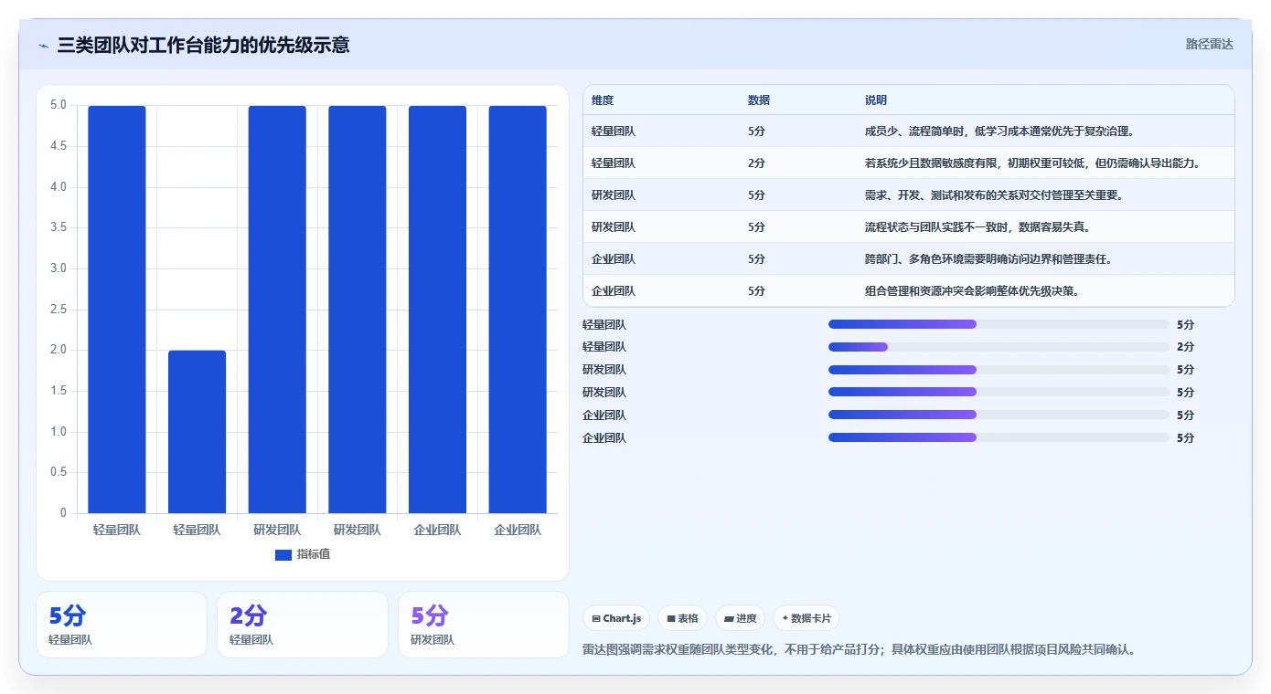This screenshot has height=694, width=1271.
Task: Toggle the 指标值 legend swatch under the chart
Action: (x=283, y=554)
